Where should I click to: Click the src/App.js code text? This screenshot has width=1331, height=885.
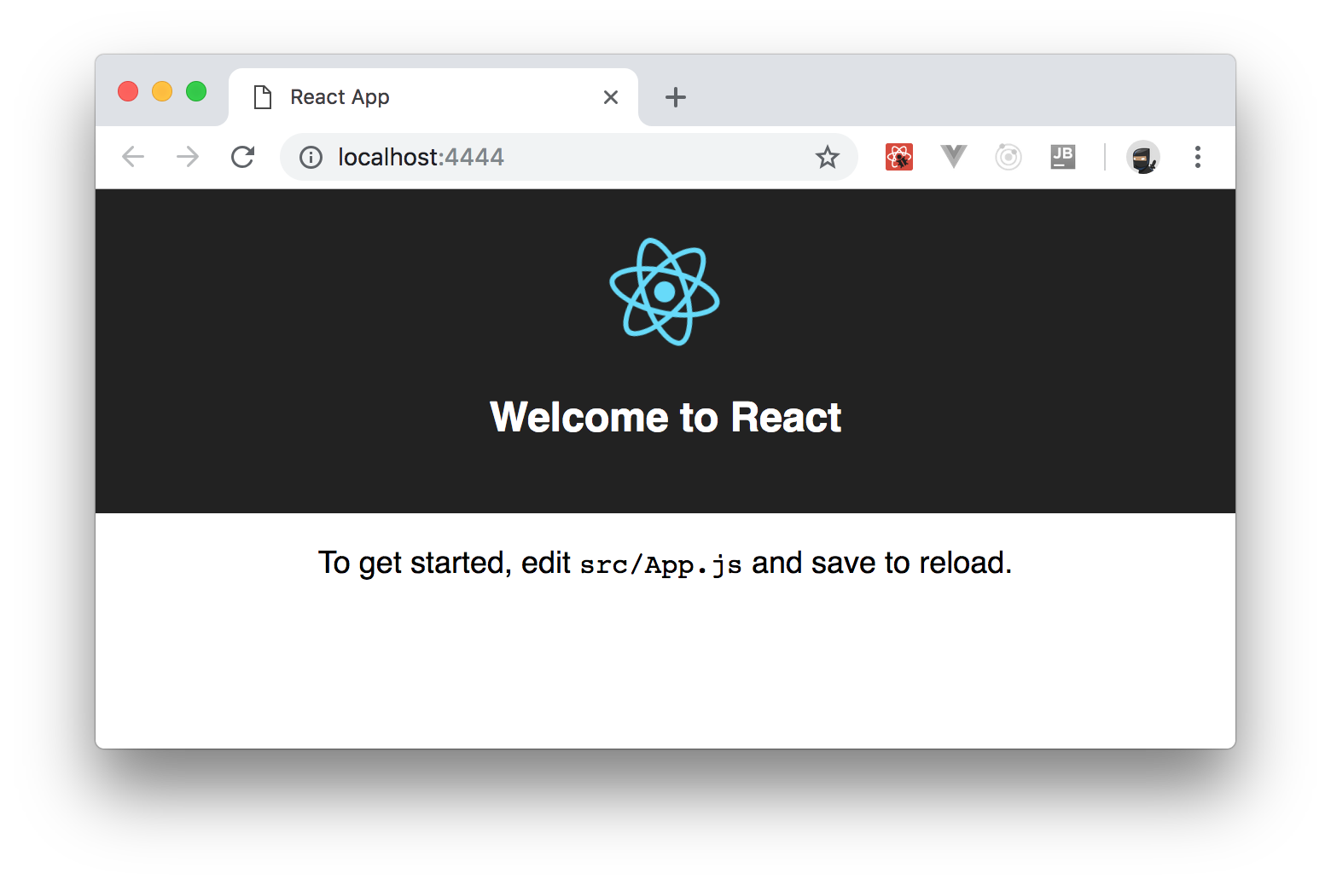click(660, 564)
